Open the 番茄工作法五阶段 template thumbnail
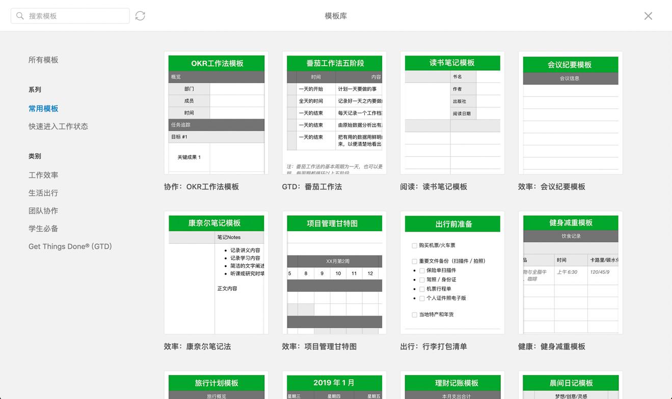The image size is (672, 399). (334, 113)
